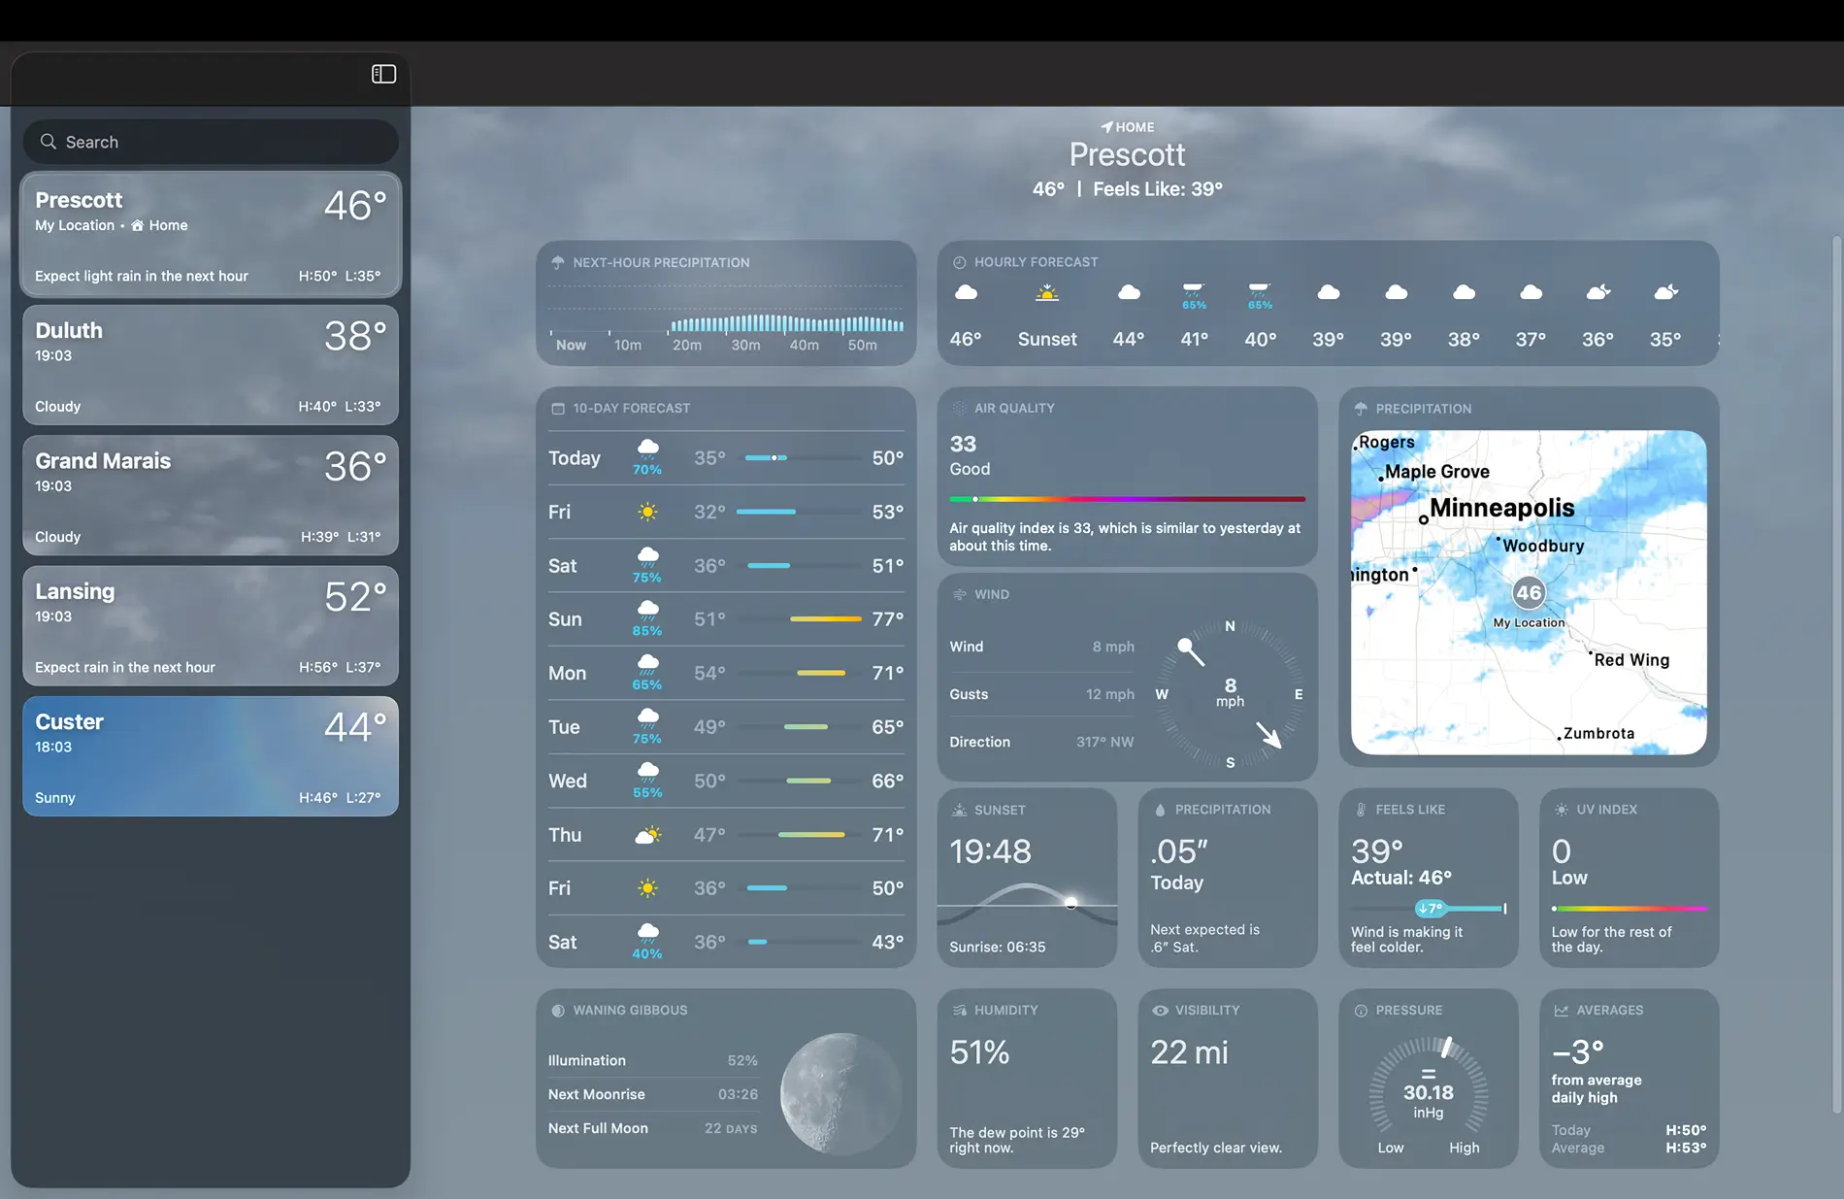Viewport: 1844px width, 1199px height.
Task: Click the UV Index sun icon
Action: (1561, 810)
